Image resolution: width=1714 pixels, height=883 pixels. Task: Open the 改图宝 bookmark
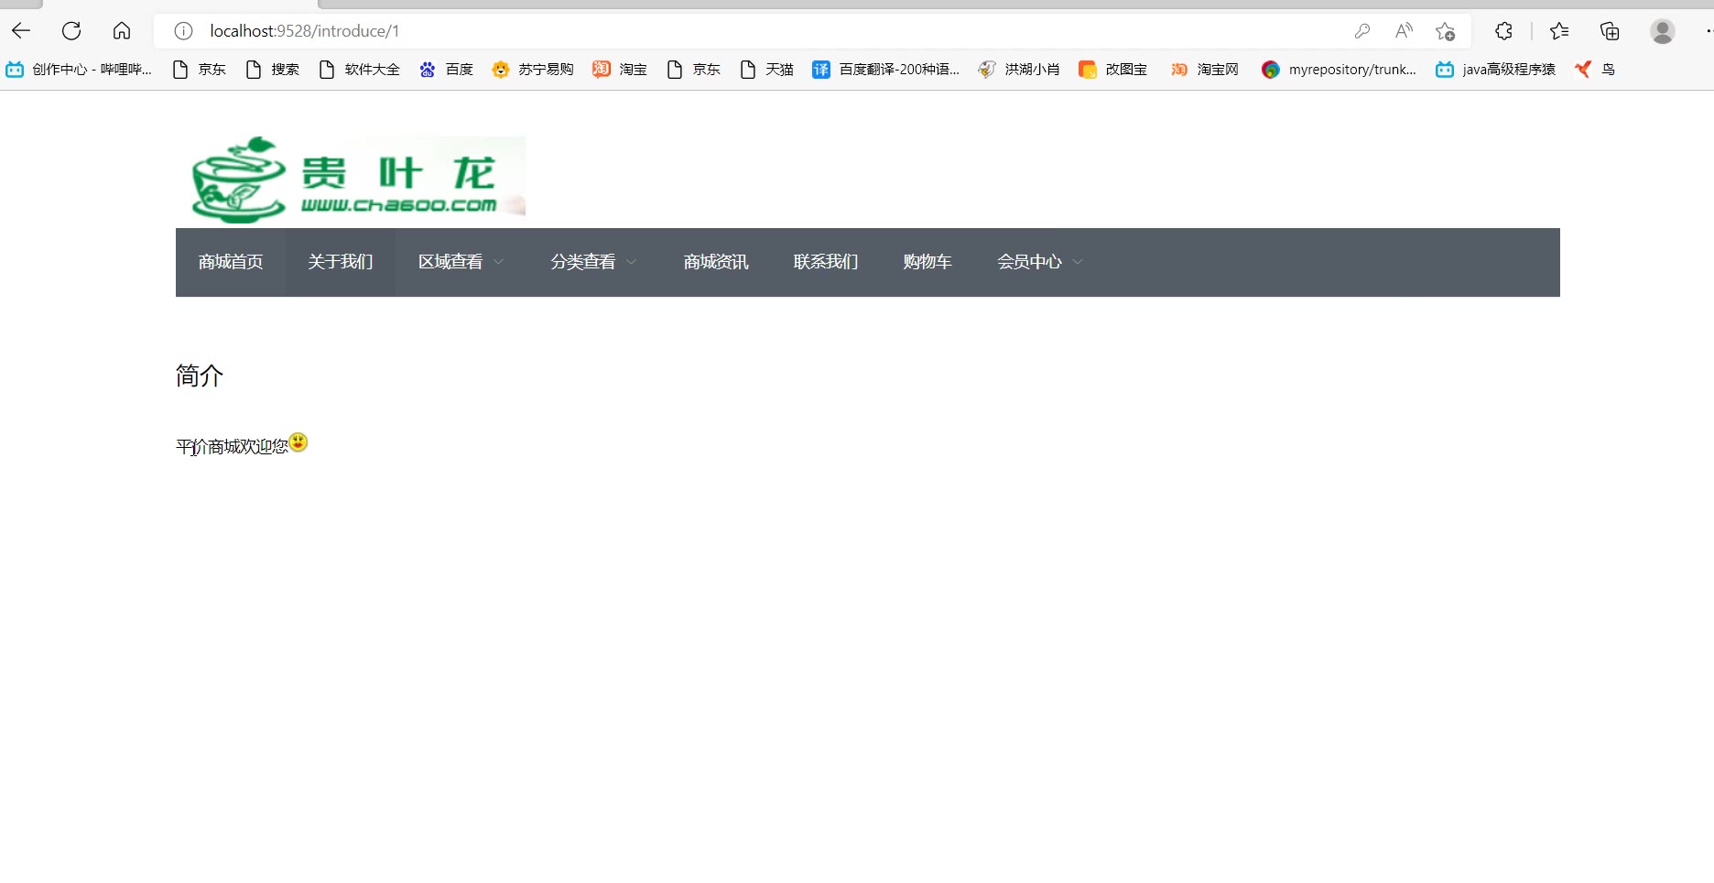pyautogui.click(x=1112, y=70)
